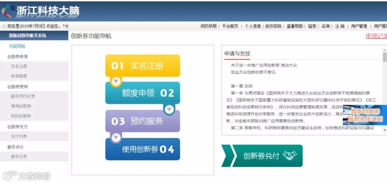The width and height of the screenshot is (387, 183).
Task: Open the 申领记录 link
Action: pyautogui.click(x=376, y=36)
